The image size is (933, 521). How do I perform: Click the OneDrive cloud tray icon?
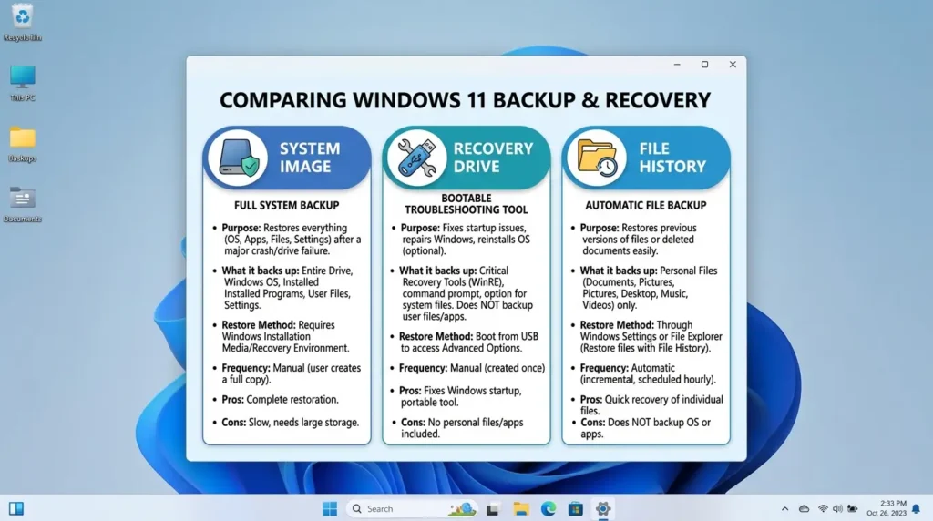(x=804, y=509)
